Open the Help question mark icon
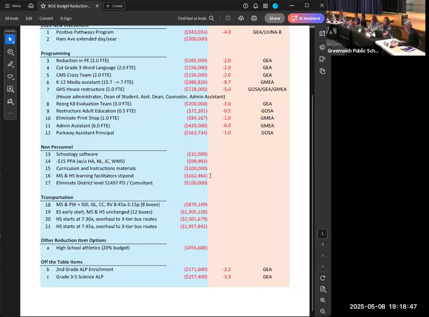The height and width of the screenshot is (317, 429). click(245, 6)
